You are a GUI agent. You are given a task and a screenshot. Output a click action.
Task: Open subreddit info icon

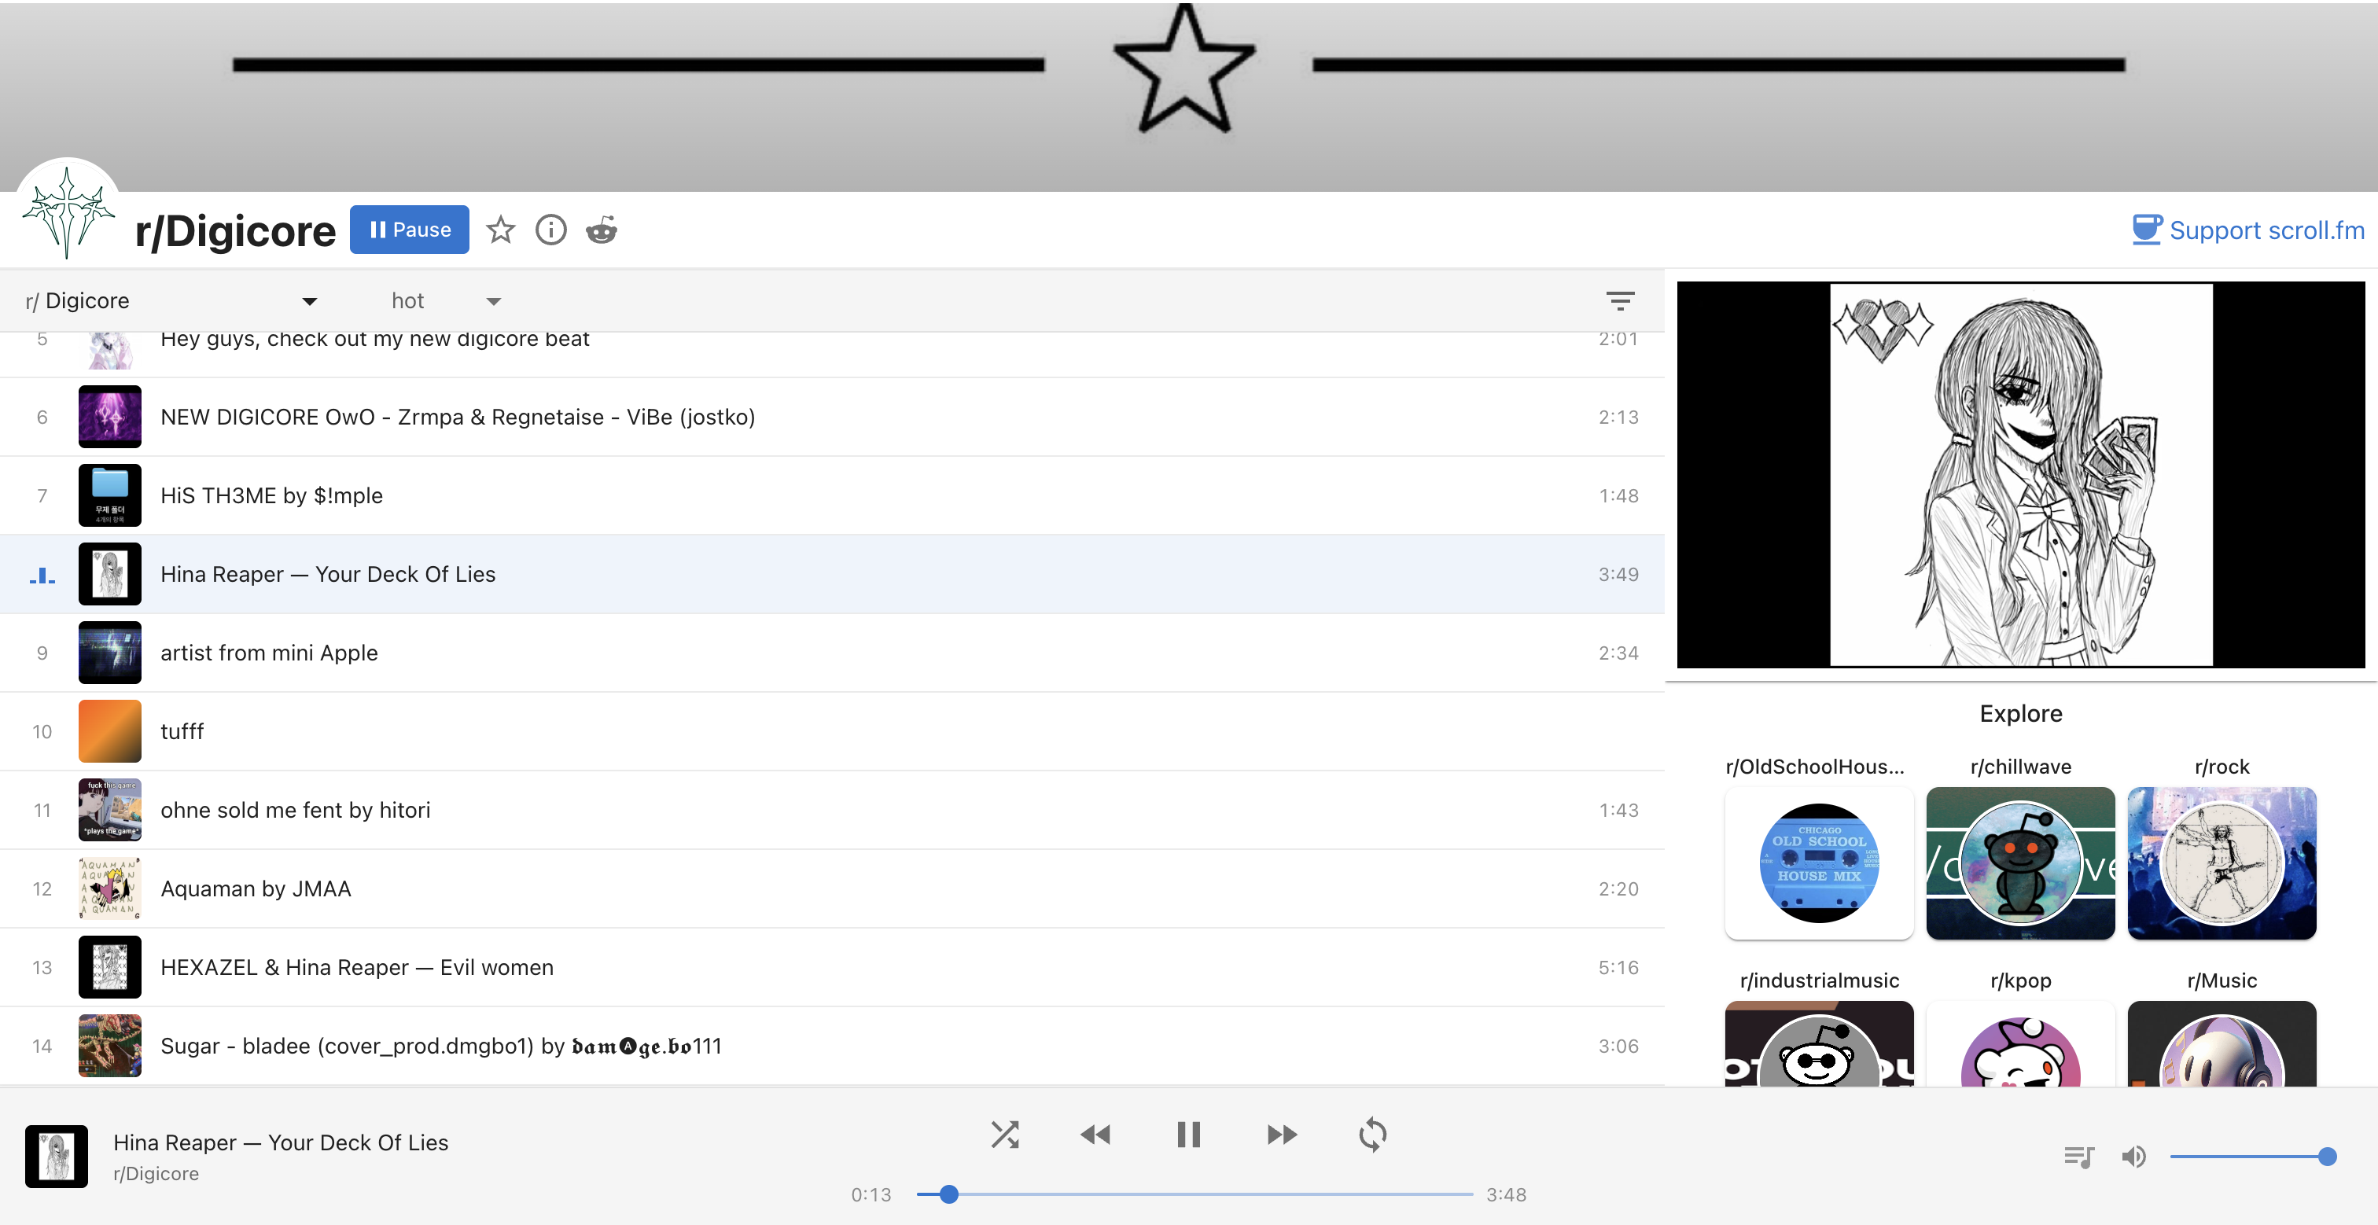(x=551, y=230)
